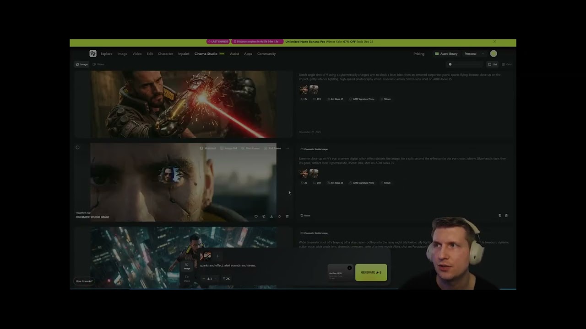Share the eye close-up image
Screen dimensions: 586x329
click(x=279, y=217)
